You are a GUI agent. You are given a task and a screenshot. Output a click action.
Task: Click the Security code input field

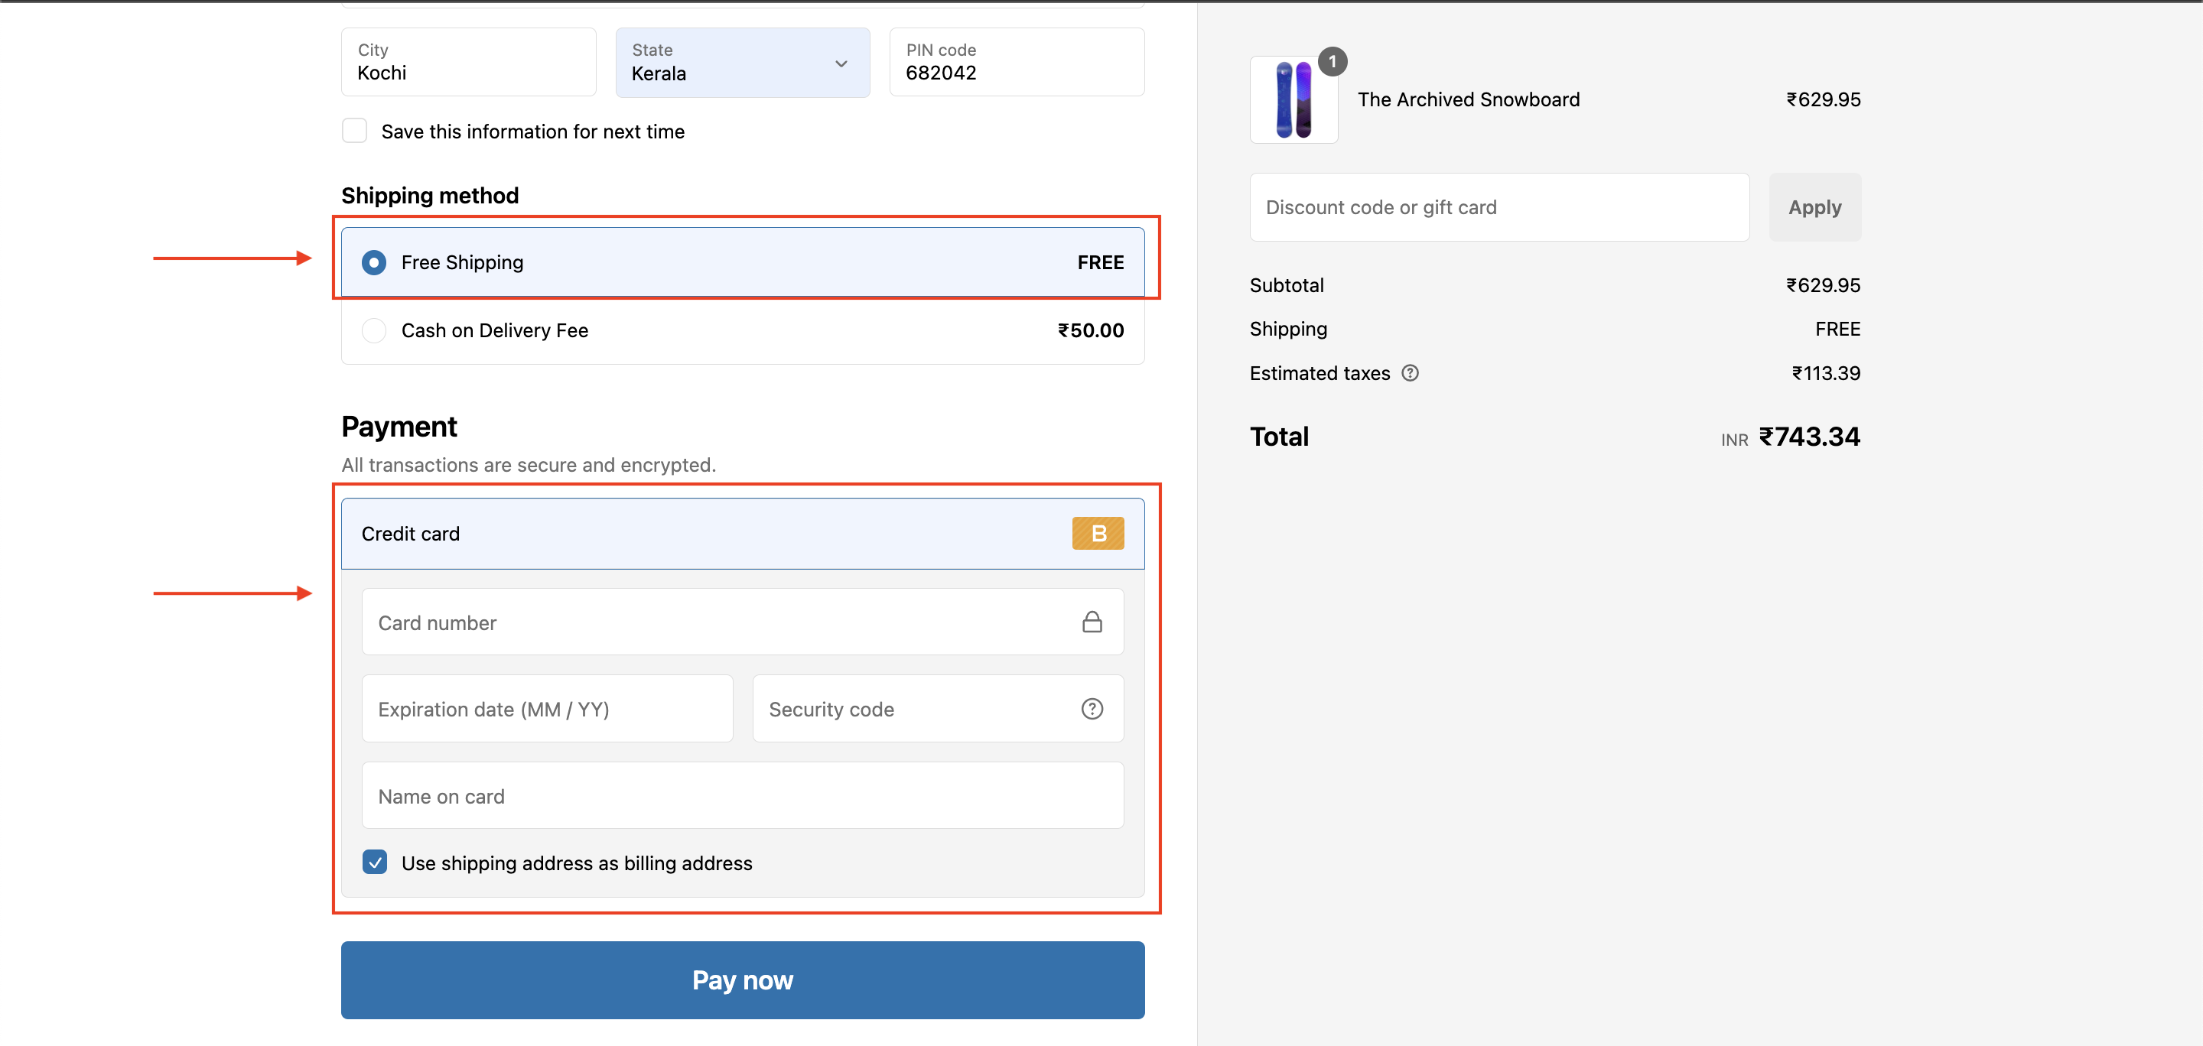point(915,709)
